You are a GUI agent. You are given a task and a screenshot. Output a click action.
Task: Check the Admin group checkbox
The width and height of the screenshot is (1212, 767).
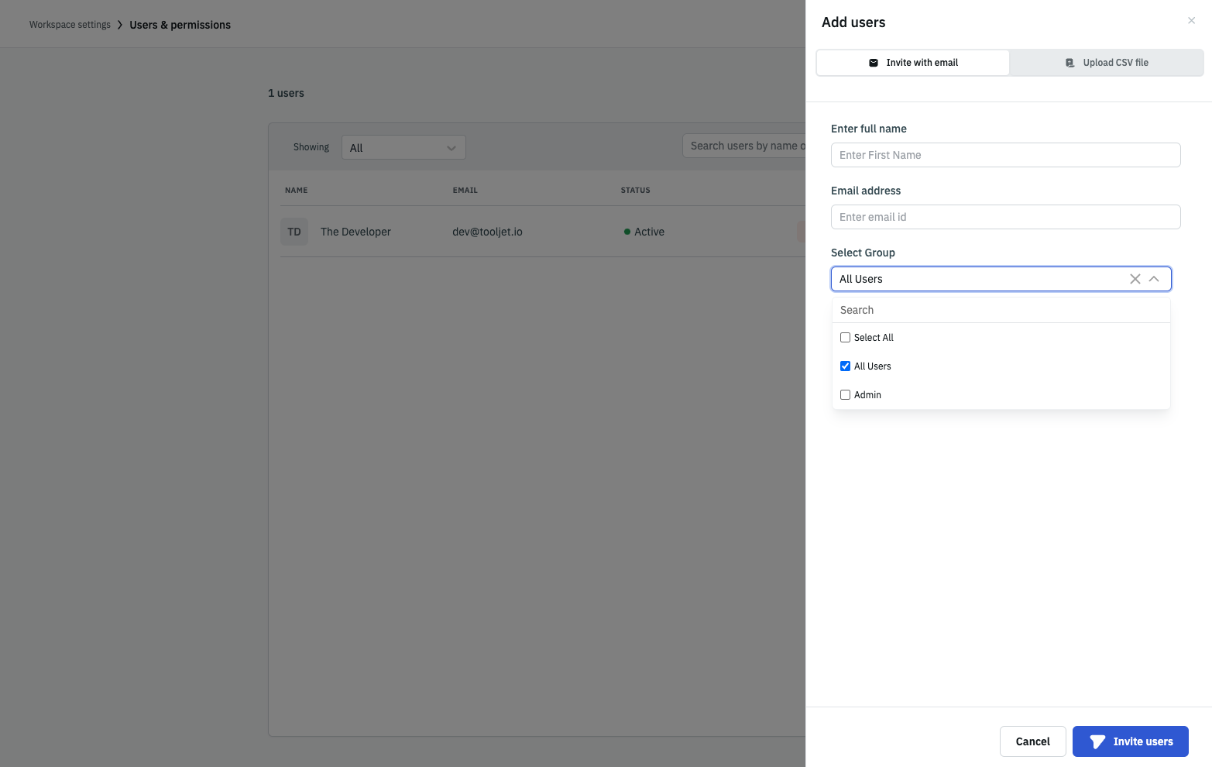[845, 395]
